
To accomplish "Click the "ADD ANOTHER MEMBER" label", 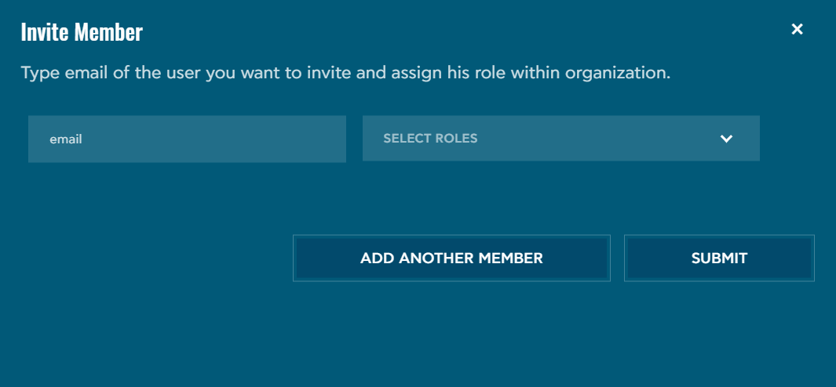I will [x=451, y=258].
